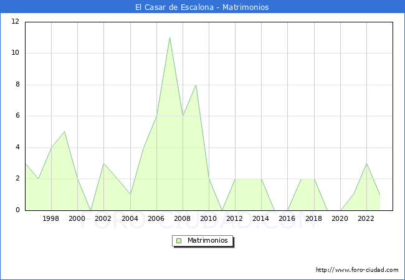Click the 2009 peak data point at 8
This screenshot has width=405, height=280.
point(196,85)
